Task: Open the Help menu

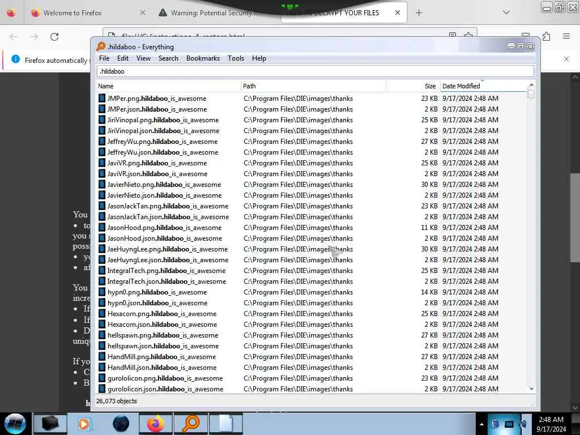Action: click(259, 58)
